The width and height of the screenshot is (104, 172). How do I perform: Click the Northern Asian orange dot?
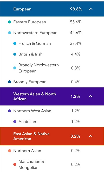(10, 151)
